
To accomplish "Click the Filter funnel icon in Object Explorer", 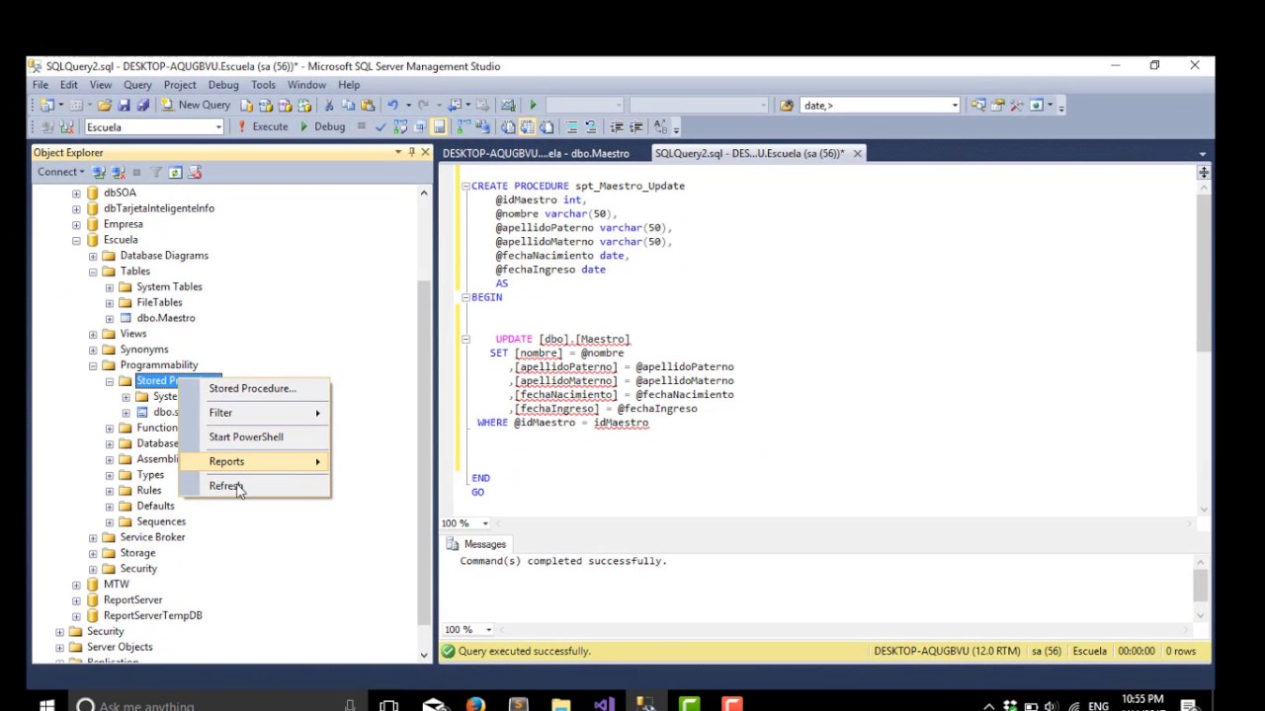I will pyautogui.click(x=156, y=172).
